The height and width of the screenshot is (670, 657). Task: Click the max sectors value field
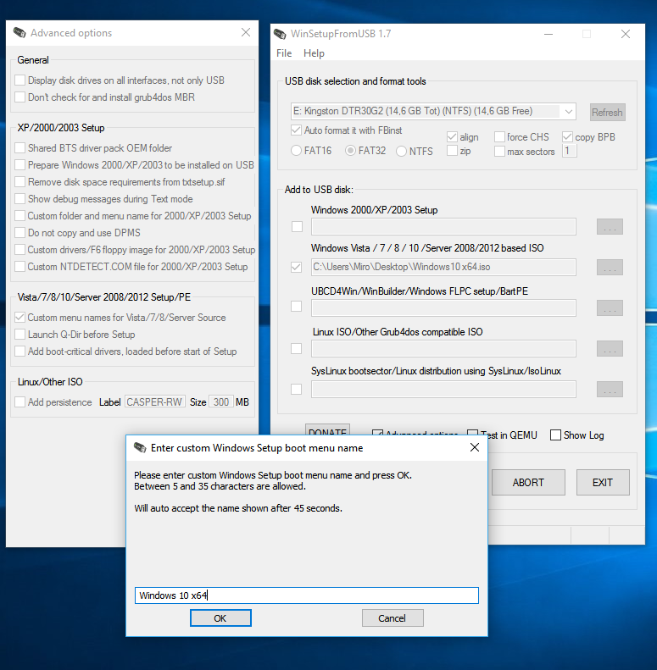point(570,151)
